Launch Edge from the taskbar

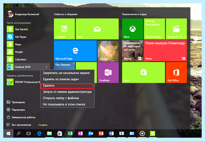tap(39, 134)
